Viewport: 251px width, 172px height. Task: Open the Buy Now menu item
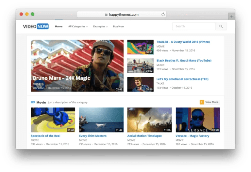pos(118,26)
